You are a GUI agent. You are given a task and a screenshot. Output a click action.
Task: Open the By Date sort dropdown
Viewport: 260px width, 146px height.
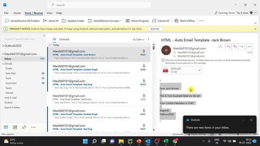coord(139,39)
